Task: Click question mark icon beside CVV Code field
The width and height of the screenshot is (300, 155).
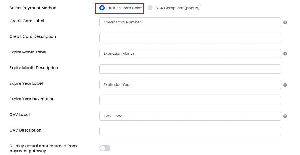Action: click(285, 116)
